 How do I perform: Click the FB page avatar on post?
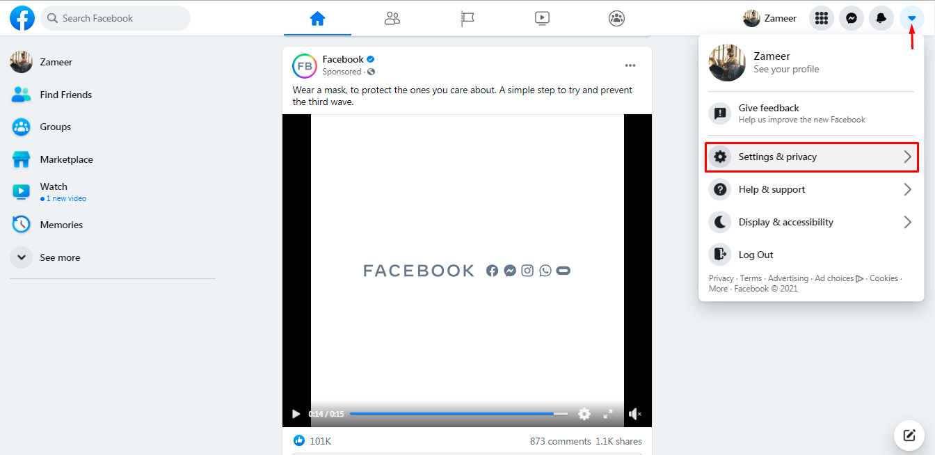tap(305, 65)
